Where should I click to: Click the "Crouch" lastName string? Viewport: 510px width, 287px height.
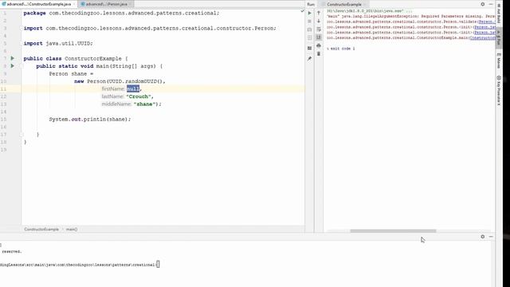[x=139, y=96]
